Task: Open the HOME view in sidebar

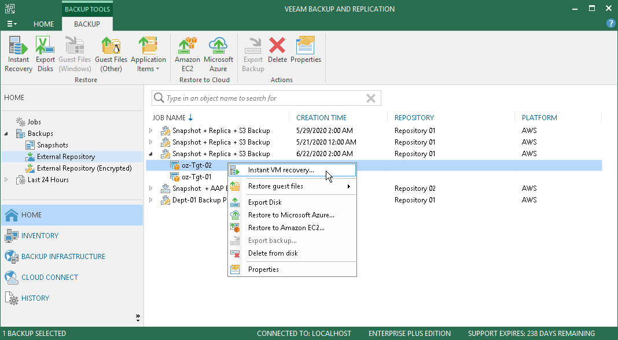Action: click(x=72, y=215)
